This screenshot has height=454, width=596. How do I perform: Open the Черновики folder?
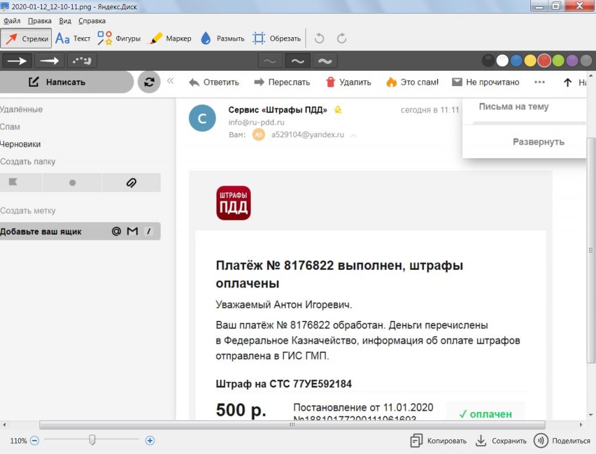point(20,144)
